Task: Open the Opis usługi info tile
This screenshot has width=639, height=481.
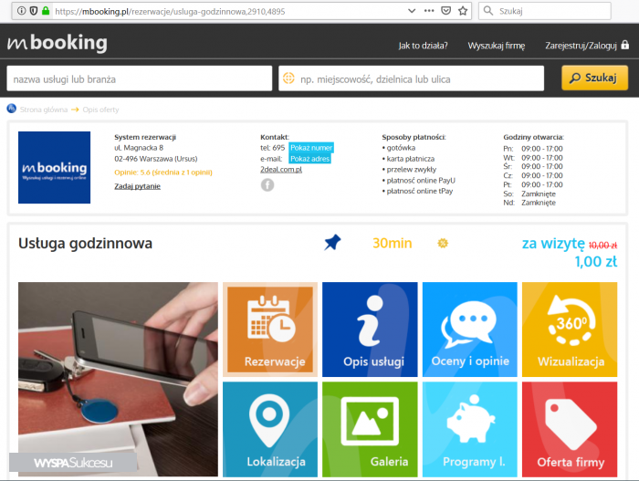Action: click(x=370, y=329)
